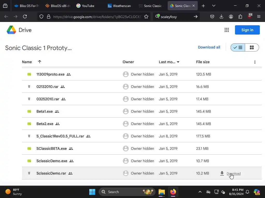Open the Windows Start menu
Screen dimensions: 265x198
(92, 192)
